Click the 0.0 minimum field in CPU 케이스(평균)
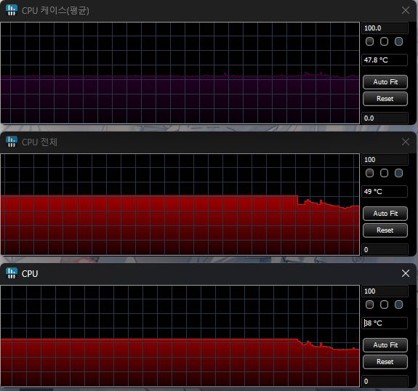Image resolution: width=418 pixels, height=391 pixels. [385, 118]
